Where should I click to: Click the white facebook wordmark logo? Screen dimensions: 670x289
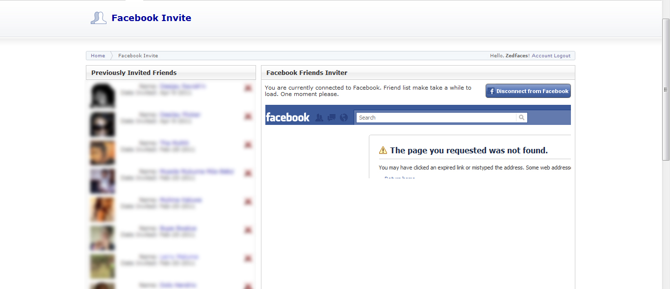[288, 117]
